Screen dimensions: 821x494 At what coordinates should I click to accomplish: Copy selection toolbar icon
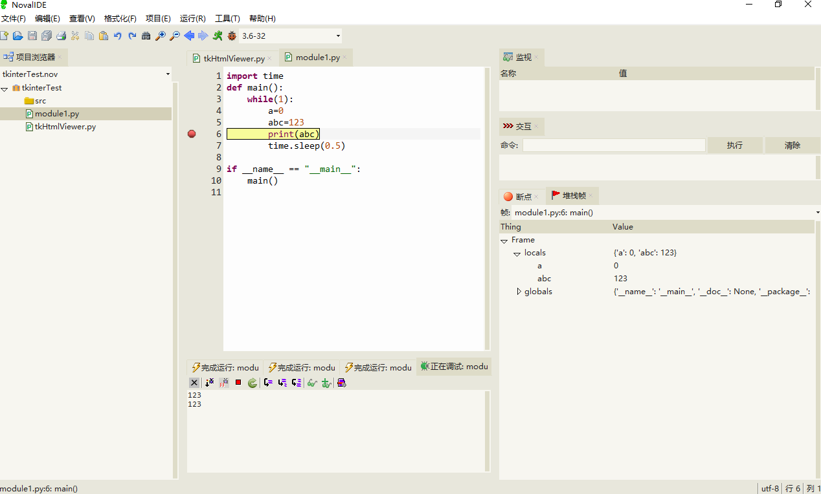click(x=89, y=36)
